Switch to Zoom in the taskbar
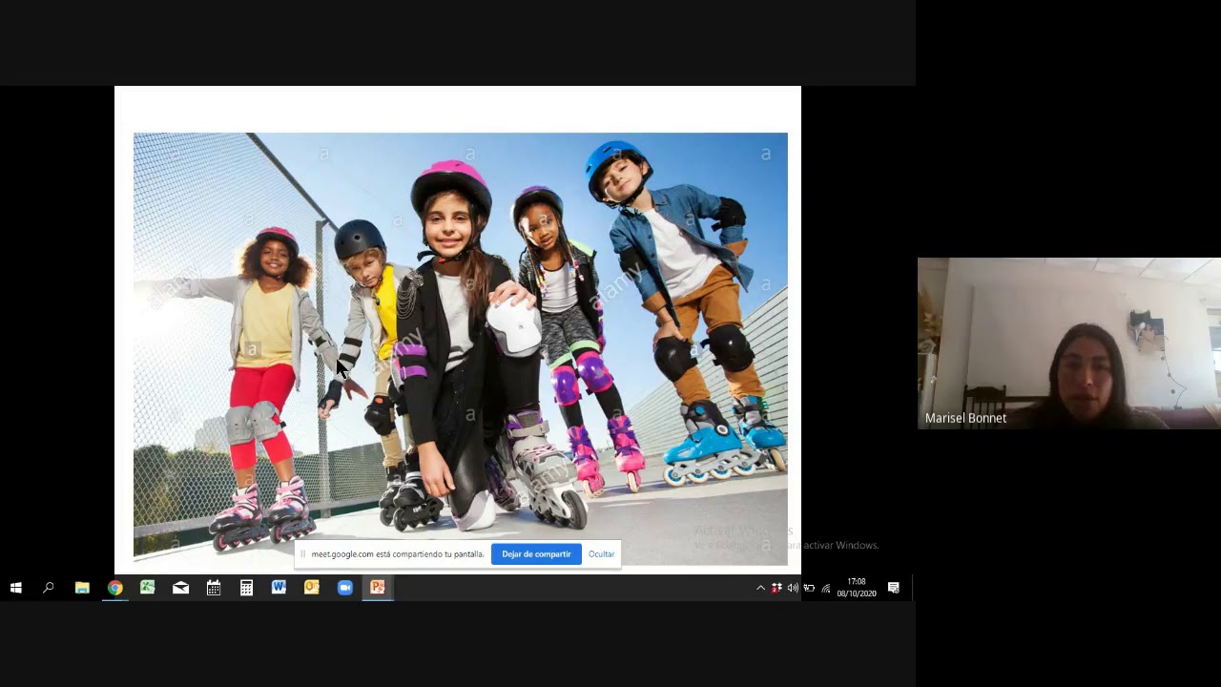1221x687 pixels. 344,588
